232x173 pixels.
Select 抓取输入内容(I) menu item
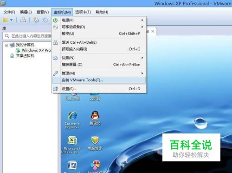[99, 49]
